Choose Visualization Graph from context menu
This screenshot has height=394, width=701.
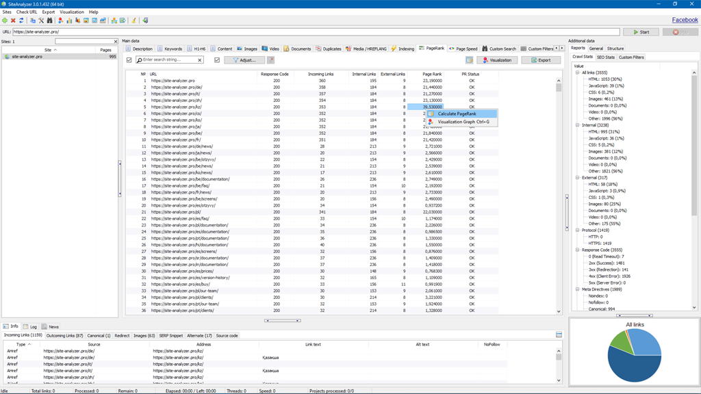coord(461,122)
